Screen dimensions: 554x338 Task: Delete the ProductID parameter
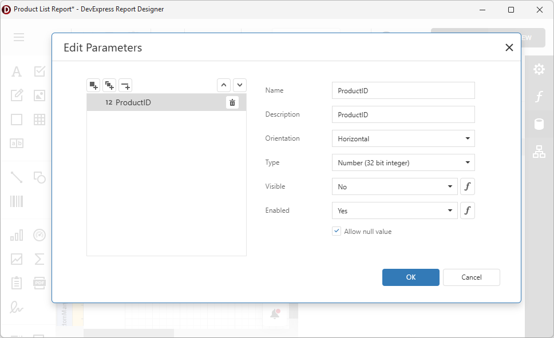point(232,102)
